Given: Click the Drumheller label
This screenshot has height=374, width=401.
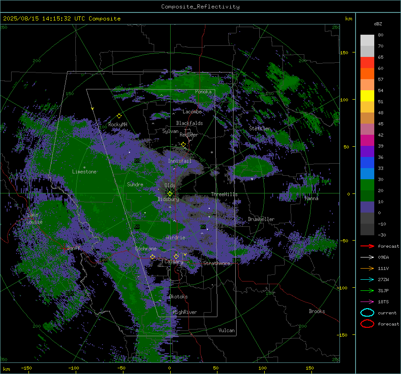Looking at the screenshot, I should [261, 219].
